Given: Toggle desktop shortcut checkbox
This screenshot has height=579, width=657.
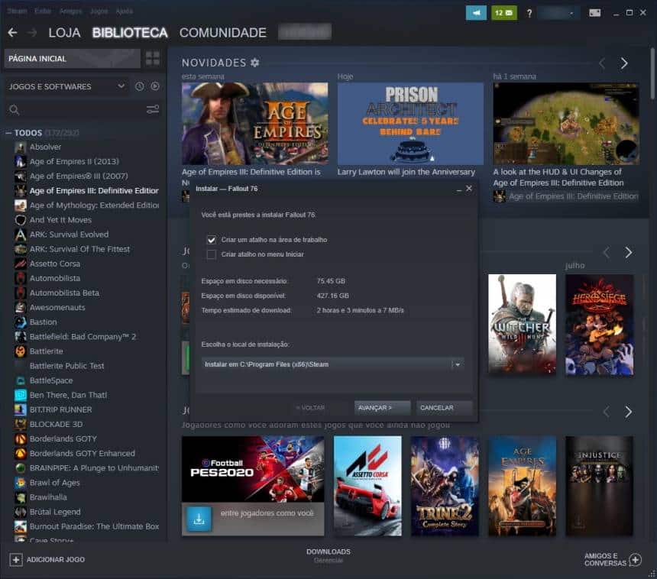Looking at the screenshot, I should [x=212, y=240].
